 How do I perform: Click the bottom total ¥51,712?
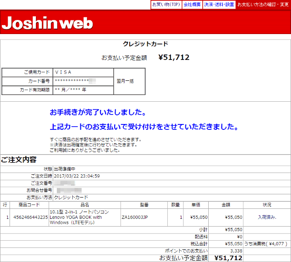point(228,258)
